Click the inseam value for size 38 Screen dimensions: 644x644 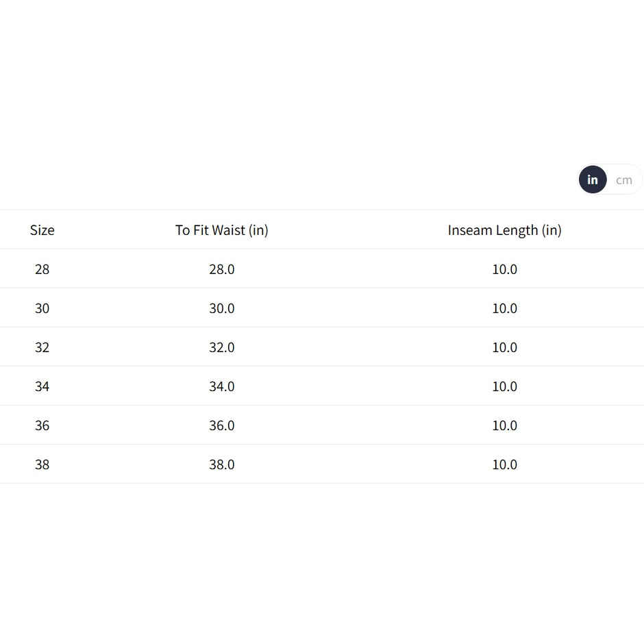point(504,465)
